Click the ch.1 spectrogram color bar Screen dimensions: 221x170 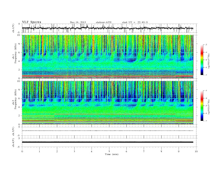[202, 60]
